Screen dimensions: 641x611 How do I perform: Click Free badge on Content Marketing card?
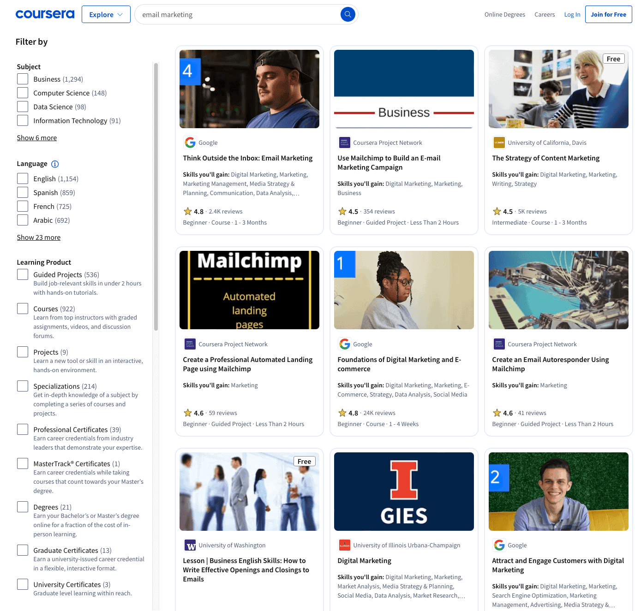pos(613,59)
